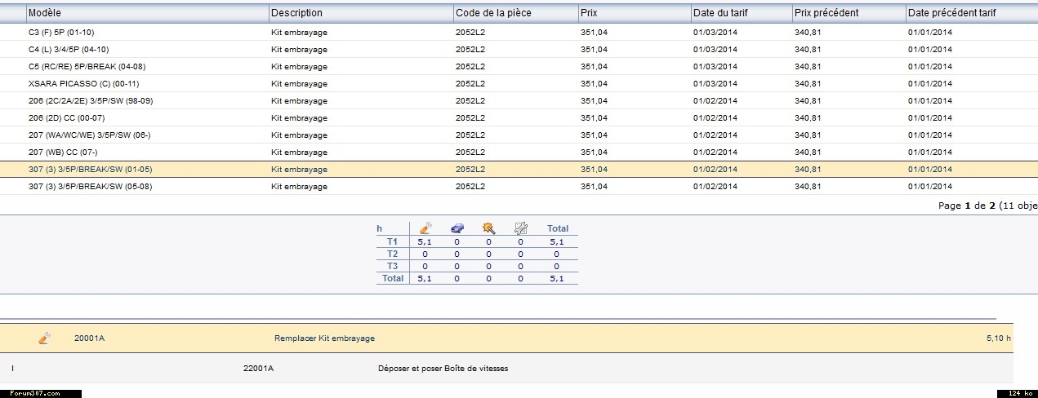Select the C3 (F) 5P (01-10) row

pyautogui.click(x=62, y=33)
